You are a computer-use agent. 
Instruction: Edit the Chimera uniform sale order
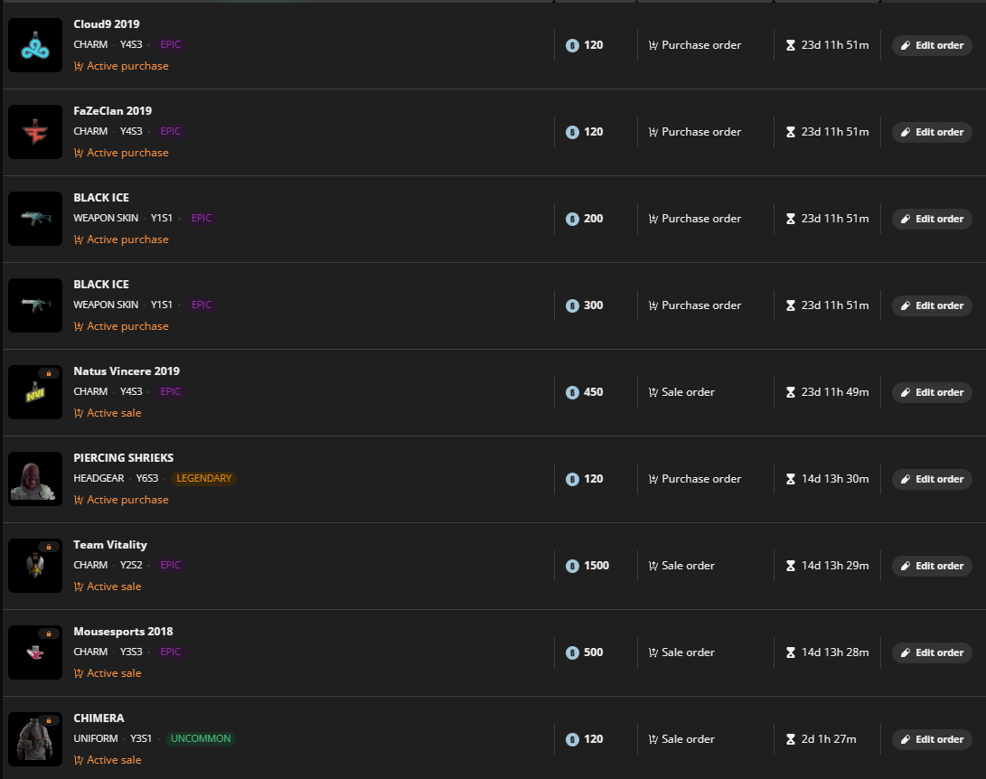tap(932, 739)
